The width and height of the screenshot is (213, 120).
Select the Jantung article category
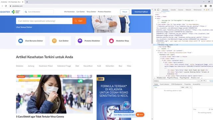(31, 66)
